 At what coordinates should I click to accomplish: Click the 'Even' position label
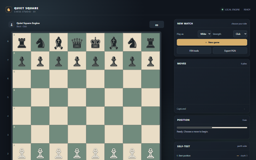tap(244, 120)
